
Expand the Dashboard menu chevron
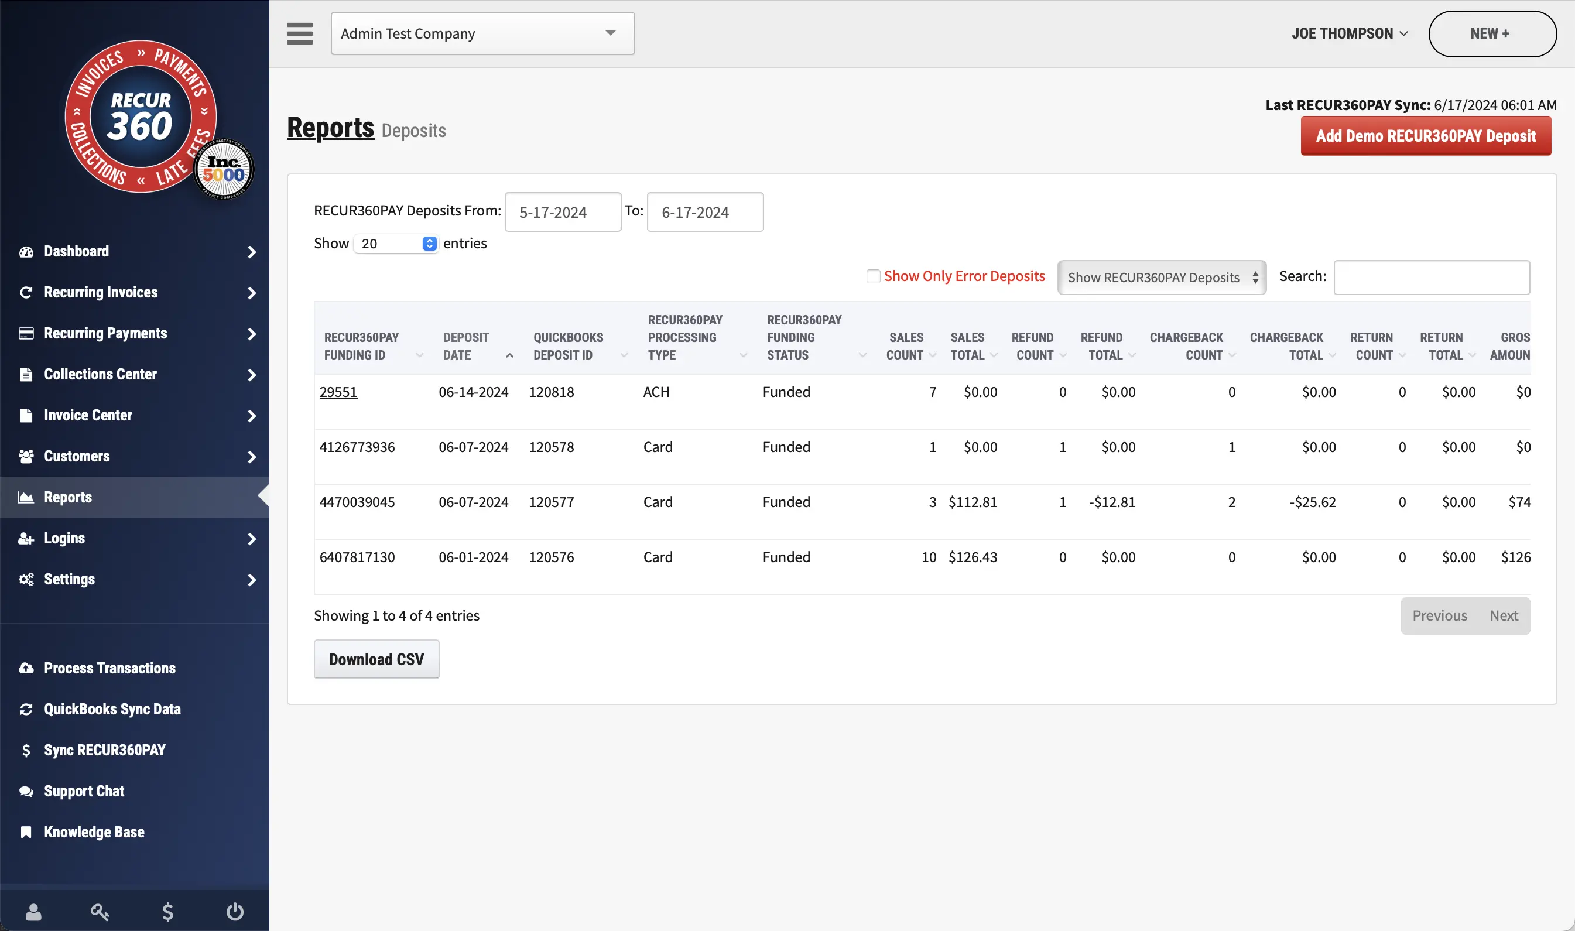pos(252,252)
